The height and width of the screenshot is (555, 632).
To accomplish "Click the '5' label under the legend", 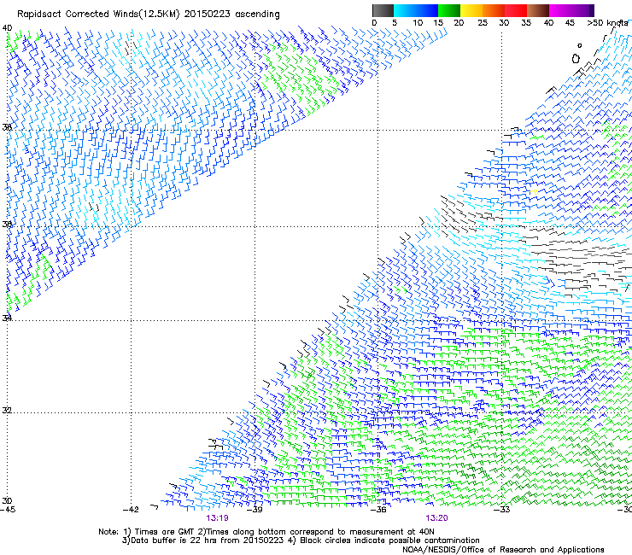I will pyautogui.click(x=395, y=23).
